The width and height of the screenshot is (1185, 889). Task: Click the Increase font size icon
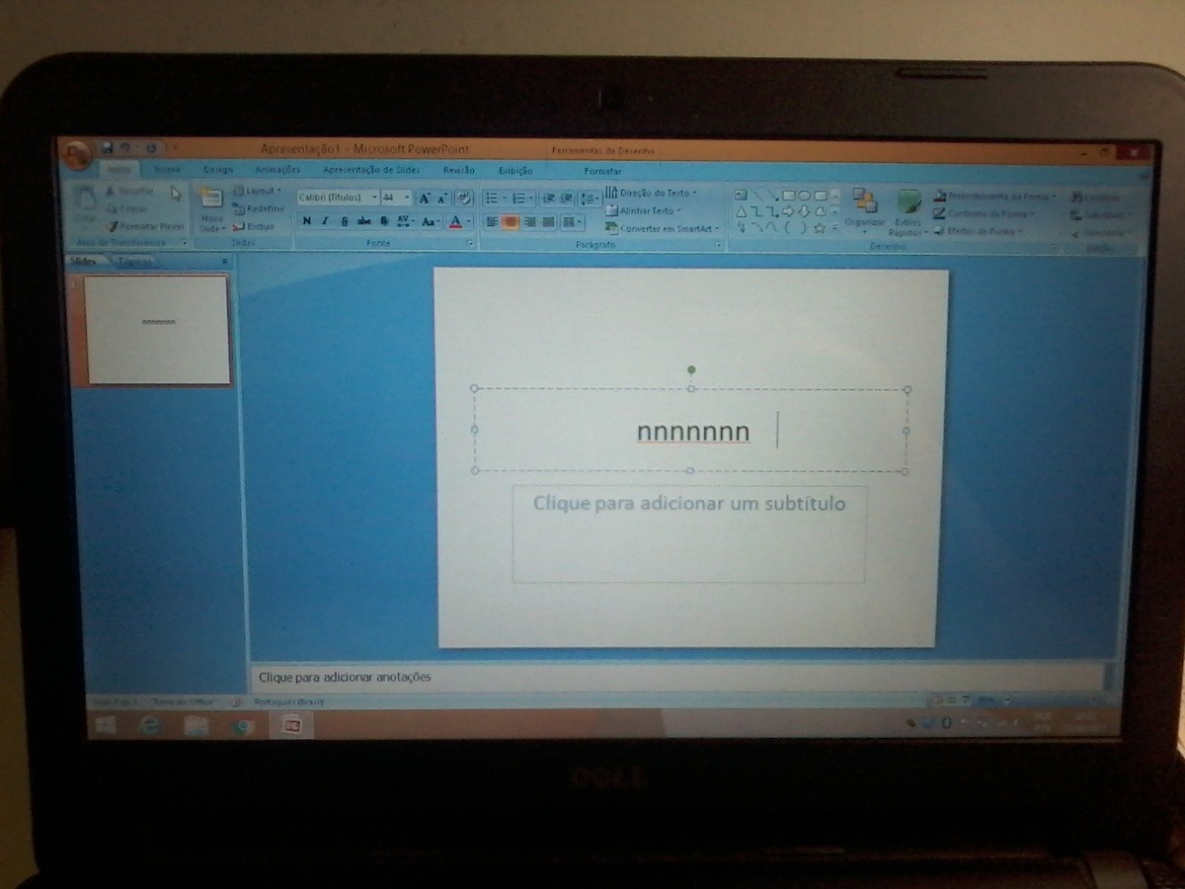tap(424, 198)
